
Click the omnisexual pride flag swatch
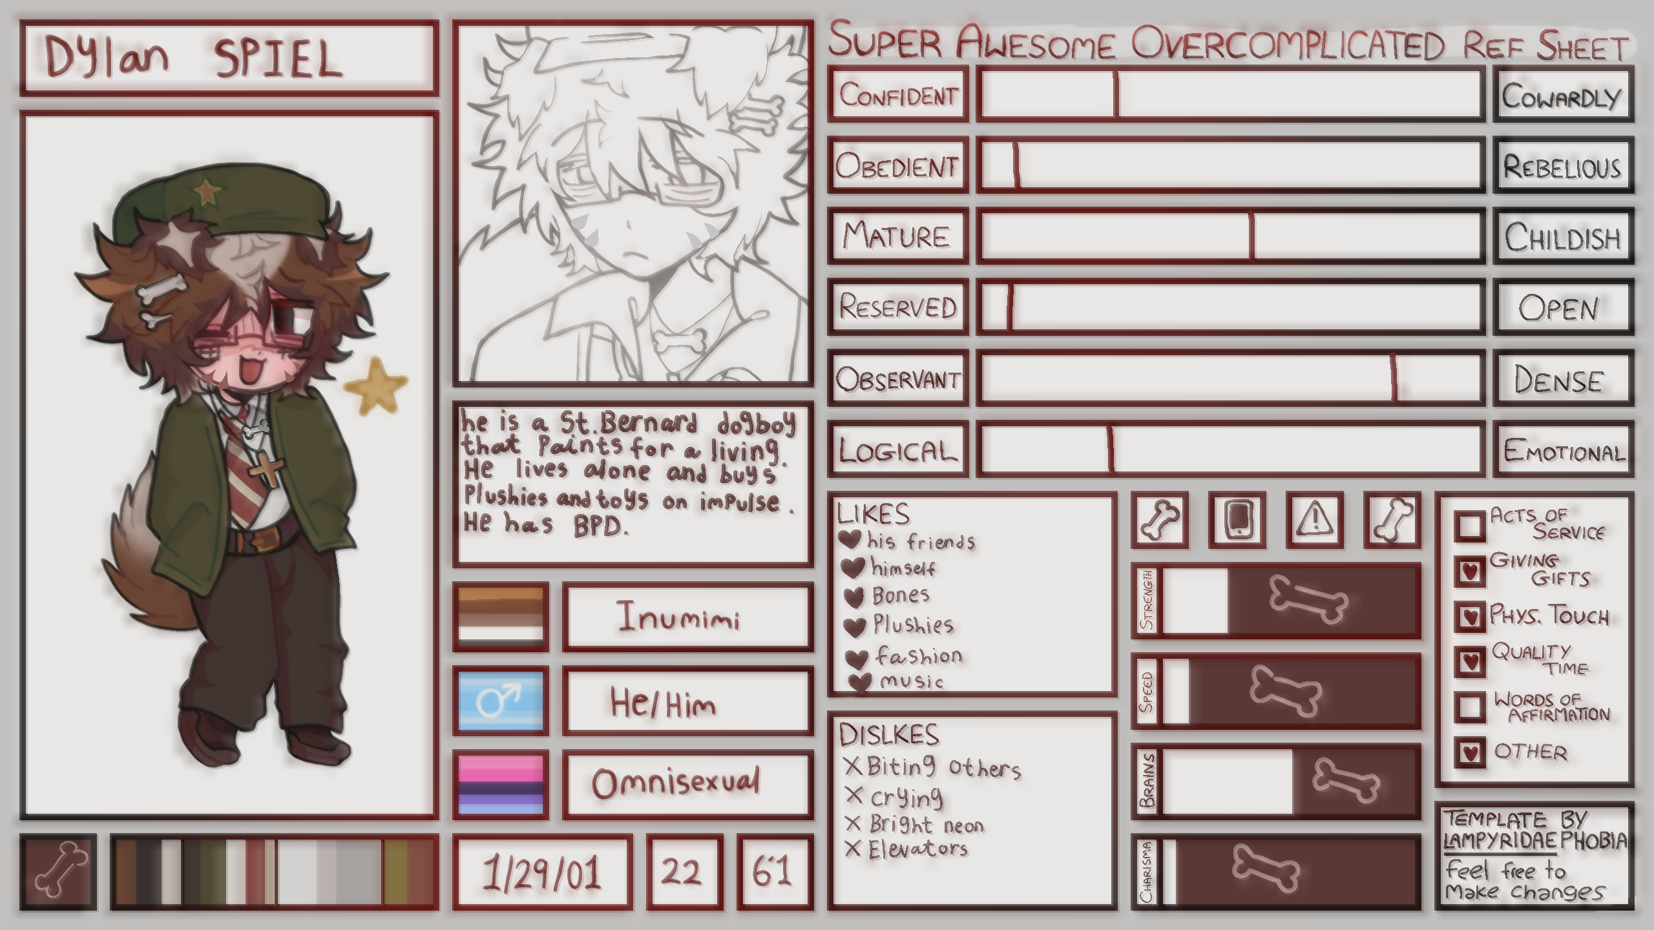501,785
